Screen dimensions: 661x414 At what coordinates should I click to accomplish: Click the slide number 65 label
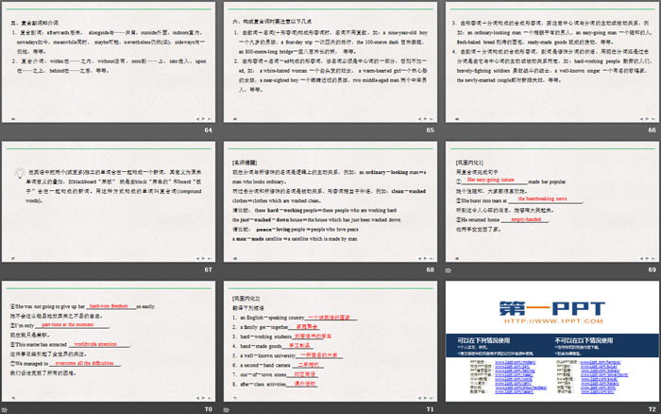click(x=430, y=130)
